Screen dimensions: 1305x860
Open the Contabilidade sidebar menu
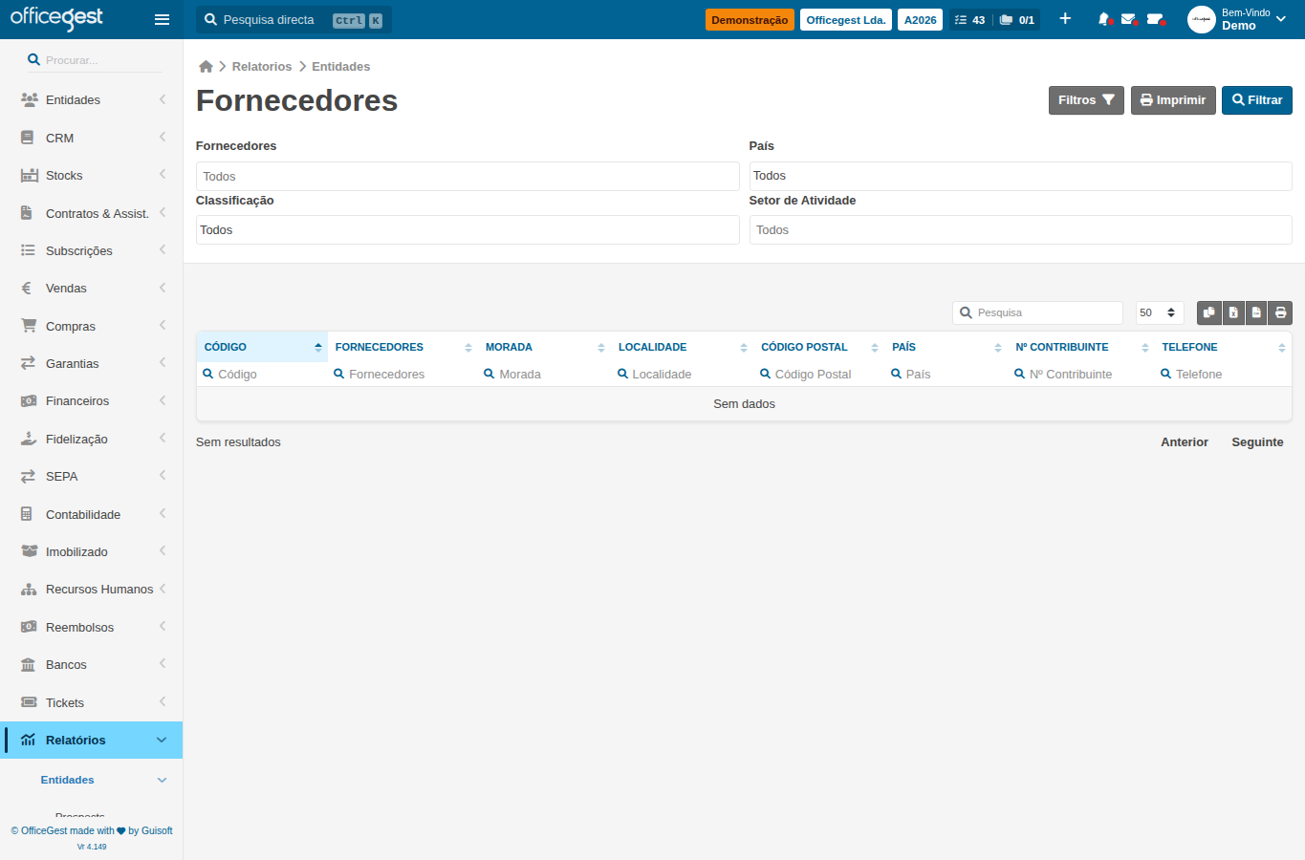click(x=92, y=514)
